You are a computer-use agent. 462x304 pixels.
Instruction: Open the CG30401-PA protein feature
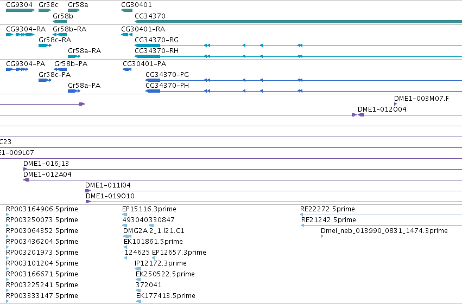(x=127, y=69)
